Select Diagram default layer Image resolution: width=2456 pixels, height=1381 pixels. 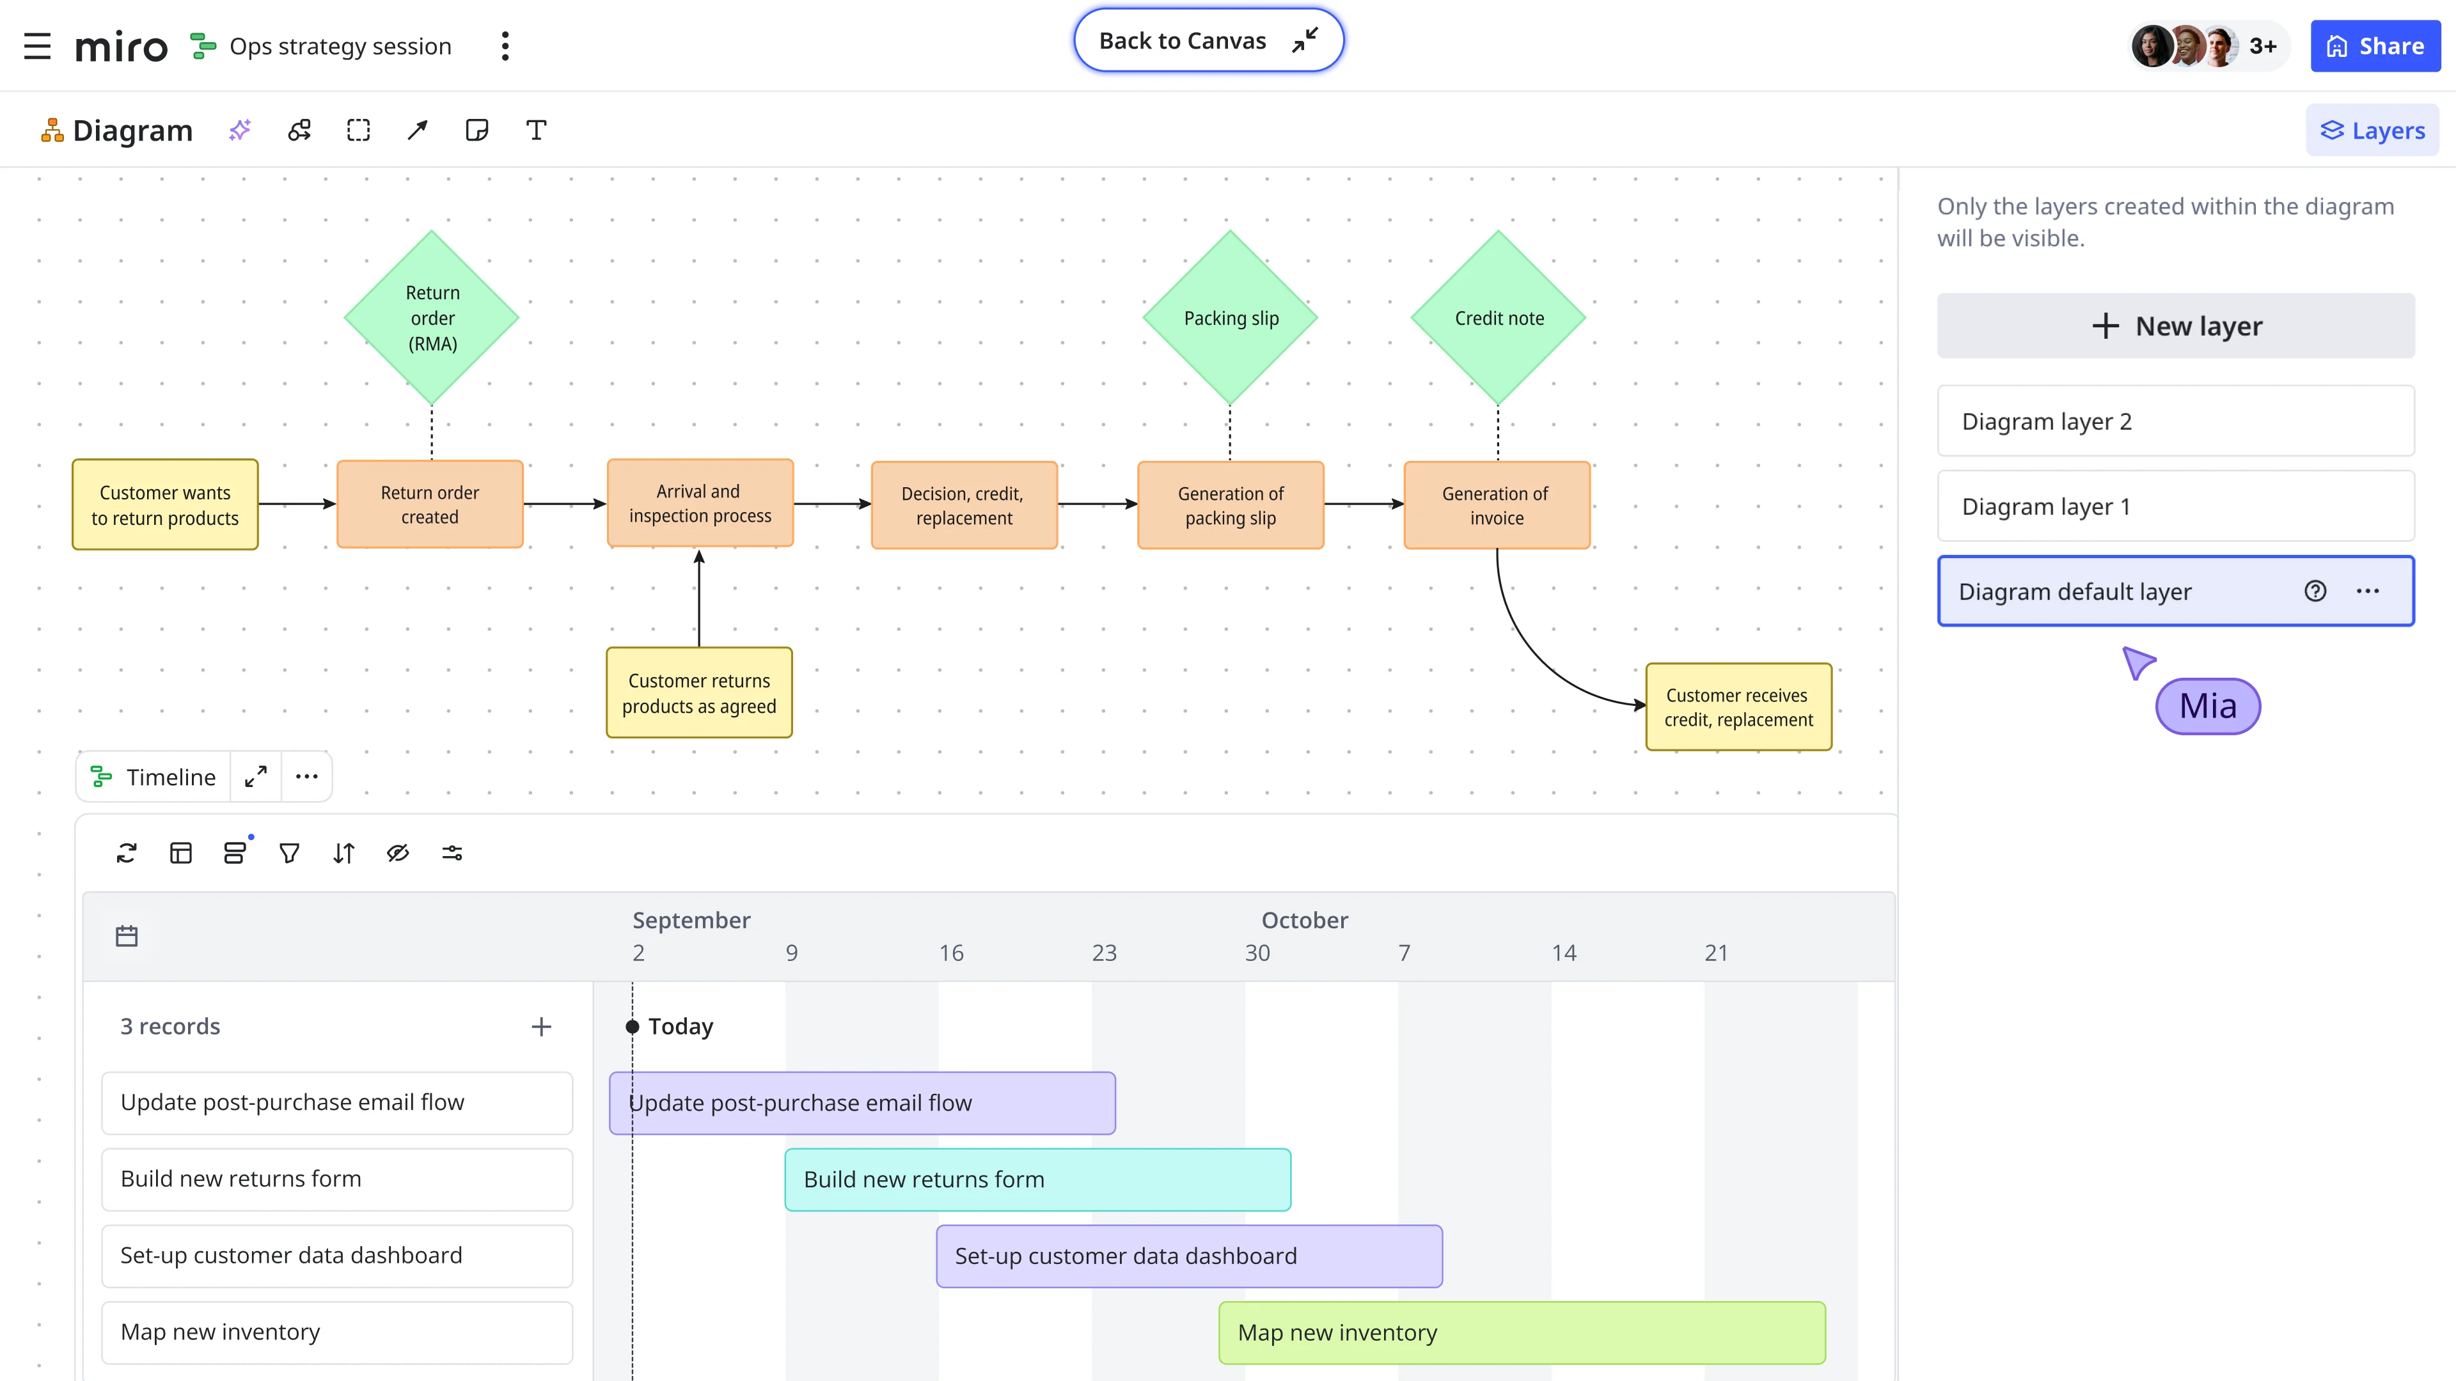point(2176,591)
